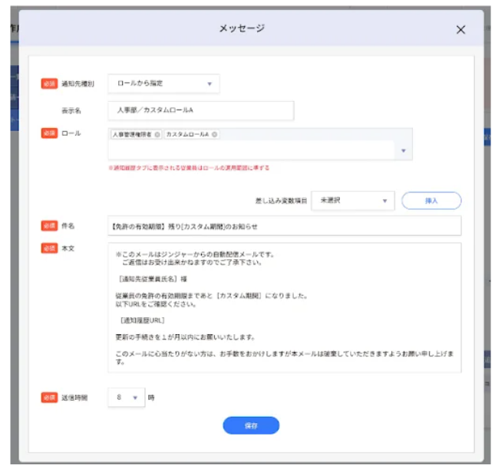Click the 必須 badge beside 本文

pos(49,250)
